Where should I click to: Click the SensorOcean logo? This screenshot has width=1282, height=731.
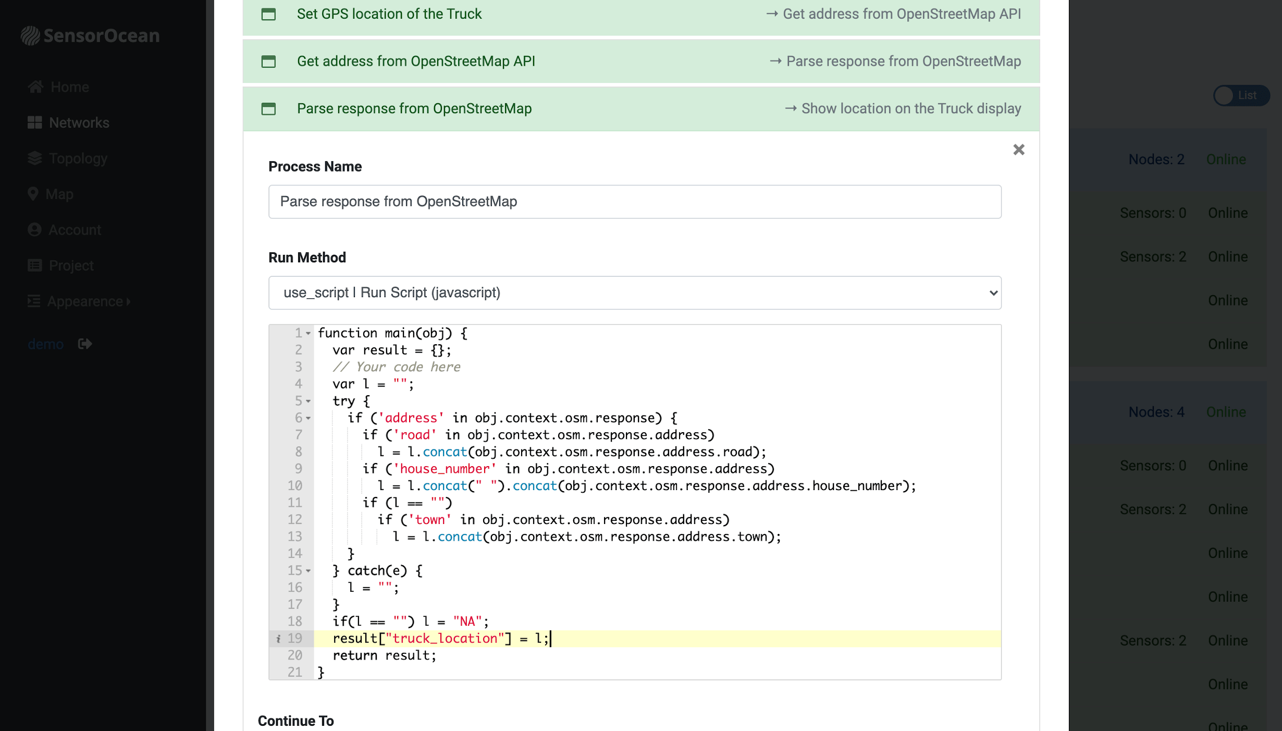(x=90, y=35)
